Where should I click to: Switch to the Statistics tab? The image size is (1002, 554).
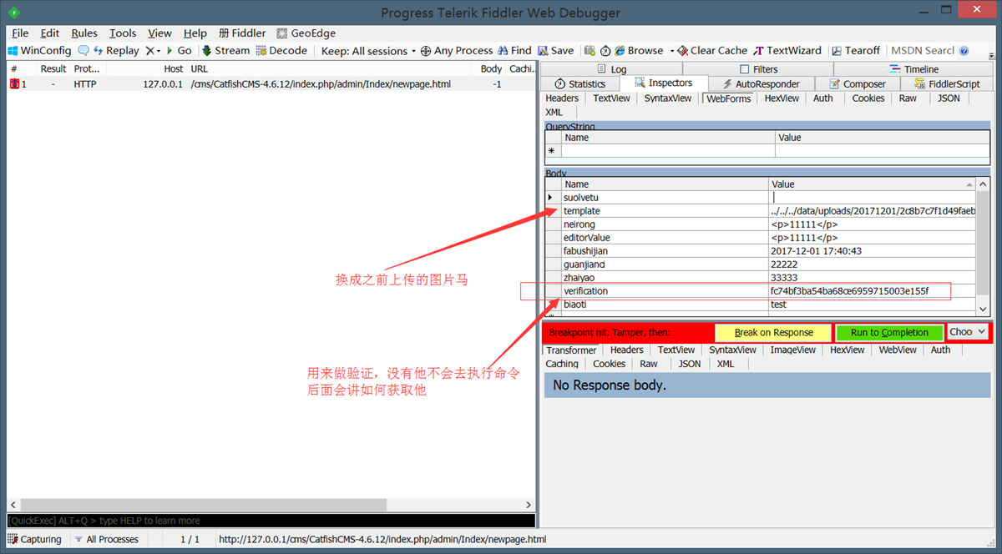click(x=579, y=83)
